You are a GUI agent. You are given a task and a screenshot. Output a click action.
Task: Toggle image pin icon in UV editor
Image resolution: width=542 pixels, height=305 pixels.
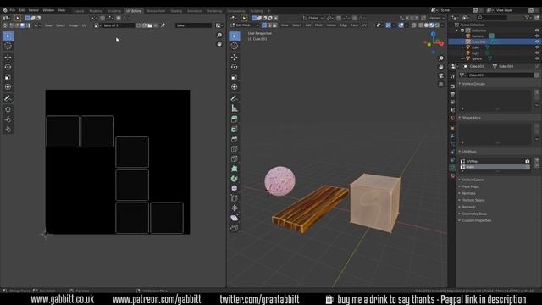point(163,25)
